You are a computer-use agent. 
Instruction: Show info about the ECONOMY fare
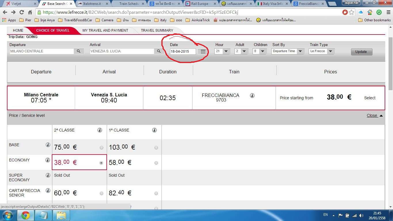coord(48,160)
